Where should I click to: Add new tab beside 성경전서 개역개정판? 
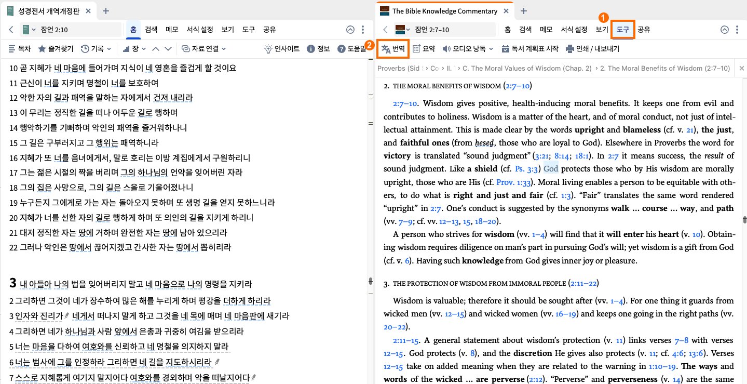tap(106, 11)
